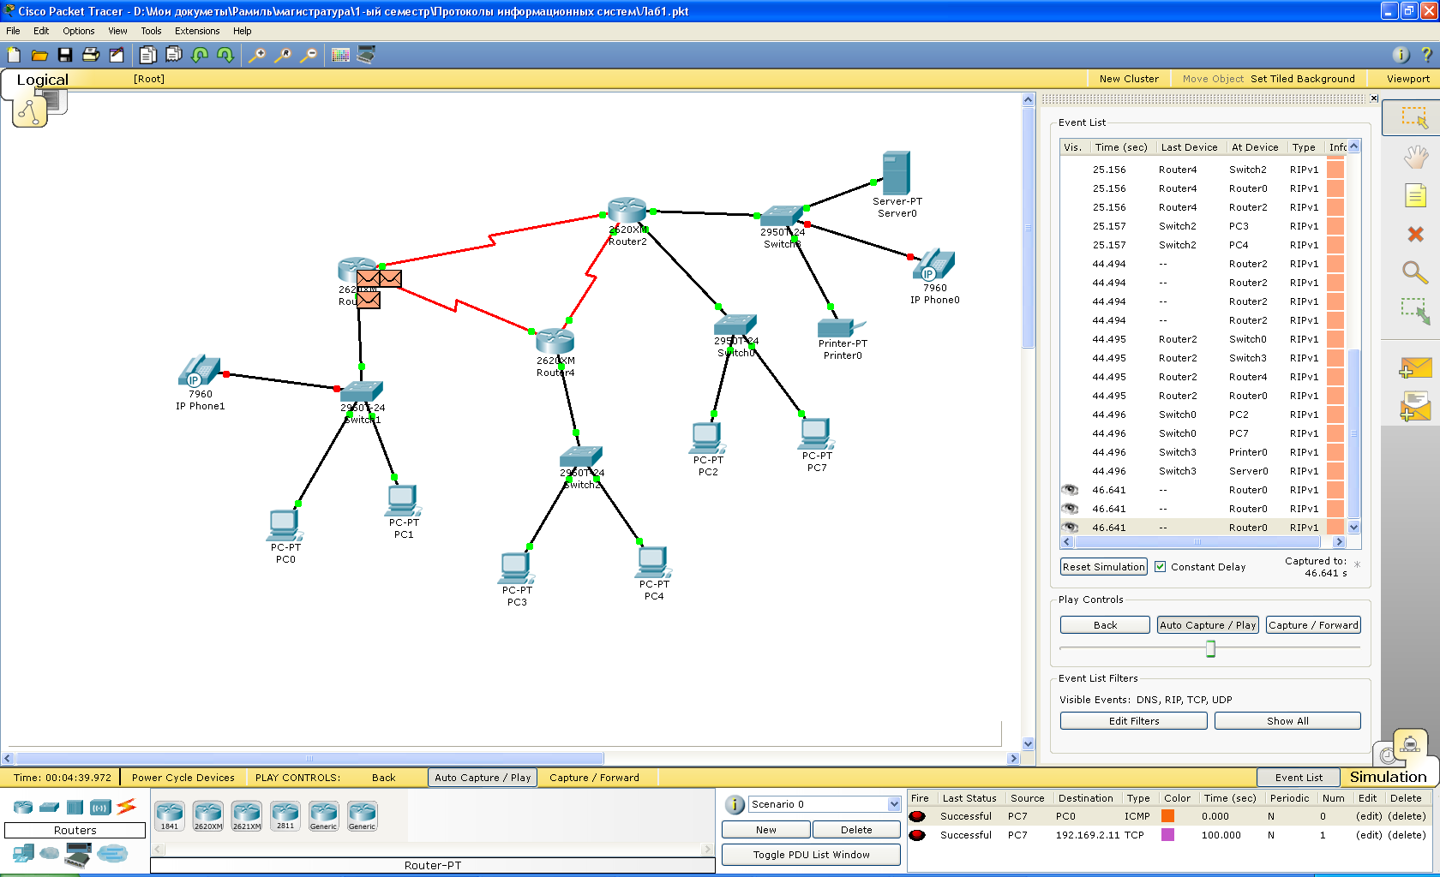Viewport: 1440px width, 877px height.
Task: Click the New scenario button
Action: pyautogui.click(x=765, y=830)
